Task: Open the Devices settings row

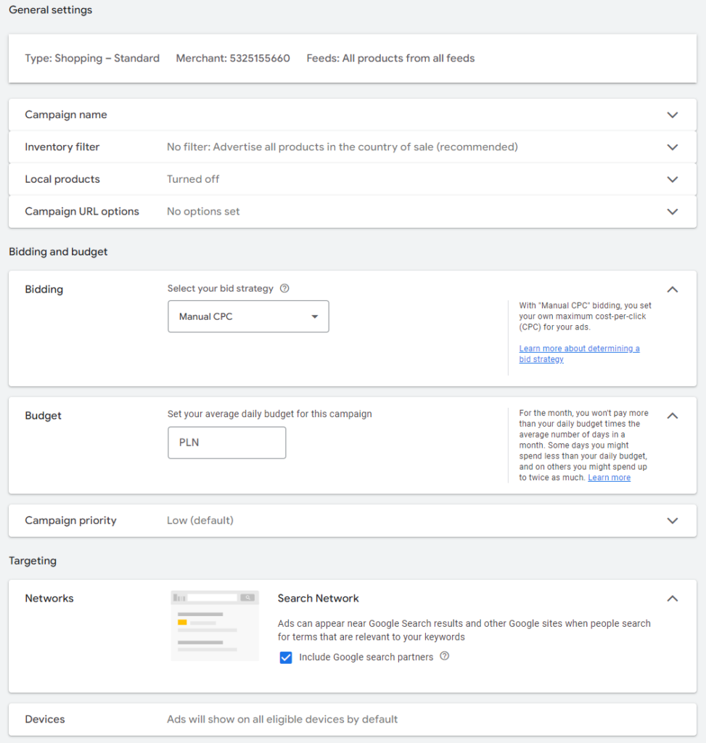Action: [x=353, y=719]
